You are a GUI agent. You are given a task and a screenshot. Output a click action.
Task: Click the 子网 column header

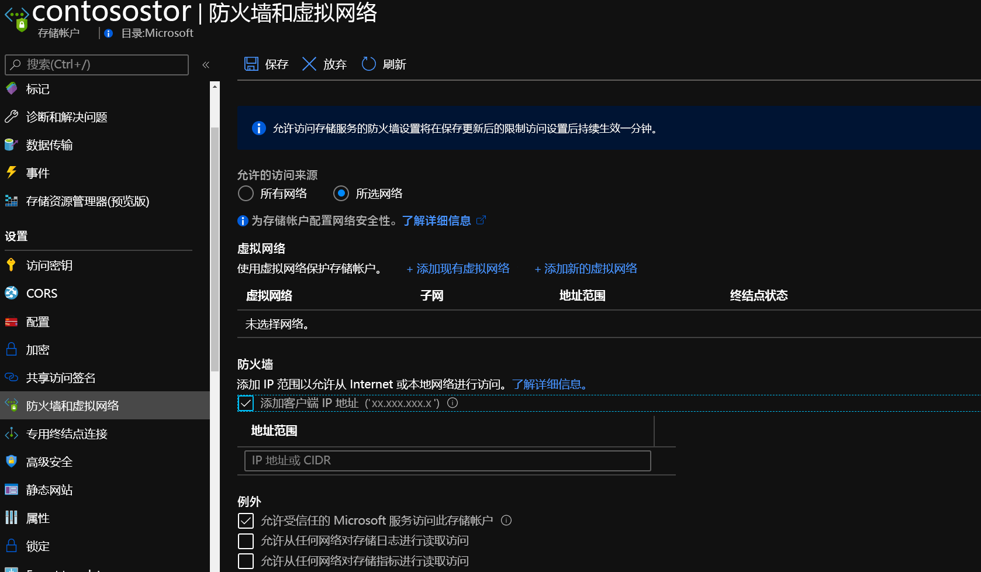(x=432, y=295)
